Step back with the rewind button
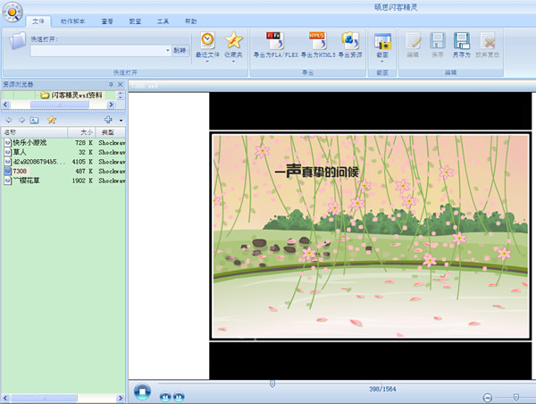The height and width of the screenshot is (404, 536). coord(165,397)
